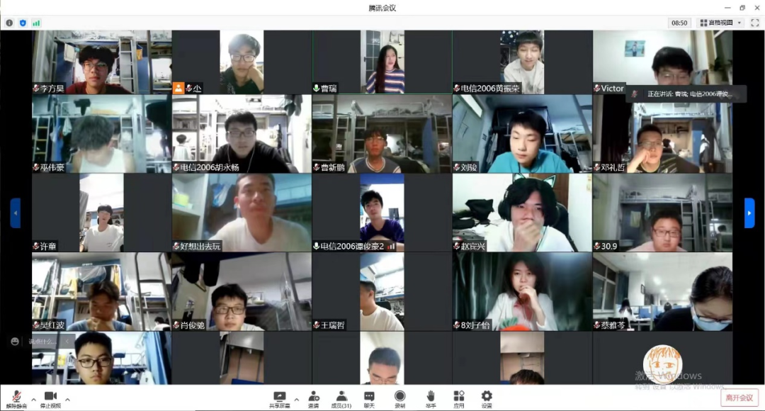
Task: Select the 电信2006黄振荣 video tile
Action: pyautogui.click(x=522, y=62)
